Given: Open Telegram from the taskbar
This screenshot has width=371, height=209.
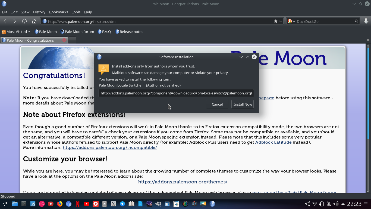Looking at the screenshot, I should tap(122, 204).
